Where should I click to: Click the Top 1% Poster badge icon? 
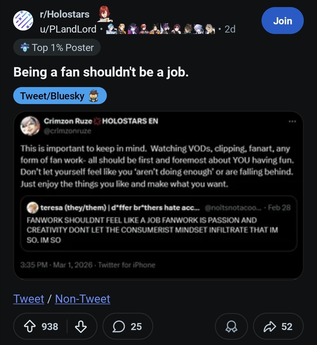click(x=25, y=47)
